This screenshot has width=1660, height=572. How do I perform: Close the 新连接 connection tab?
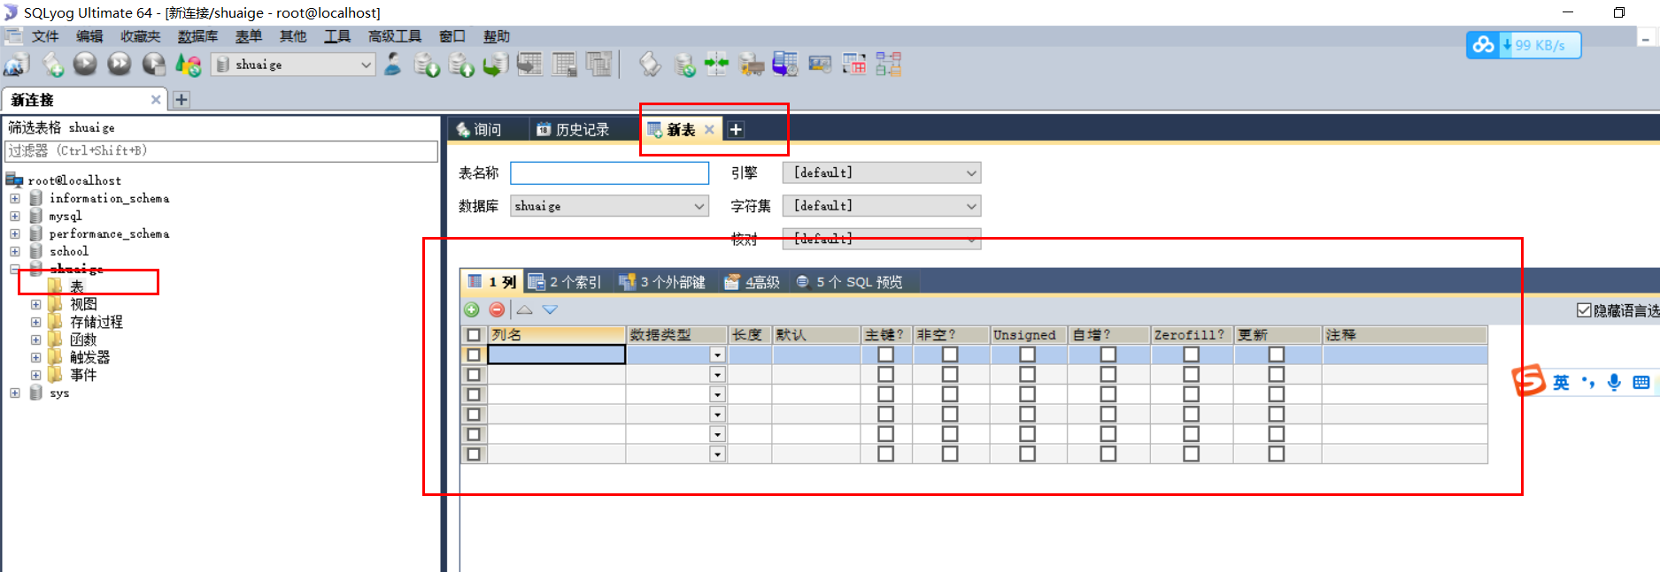pos(156,100)
